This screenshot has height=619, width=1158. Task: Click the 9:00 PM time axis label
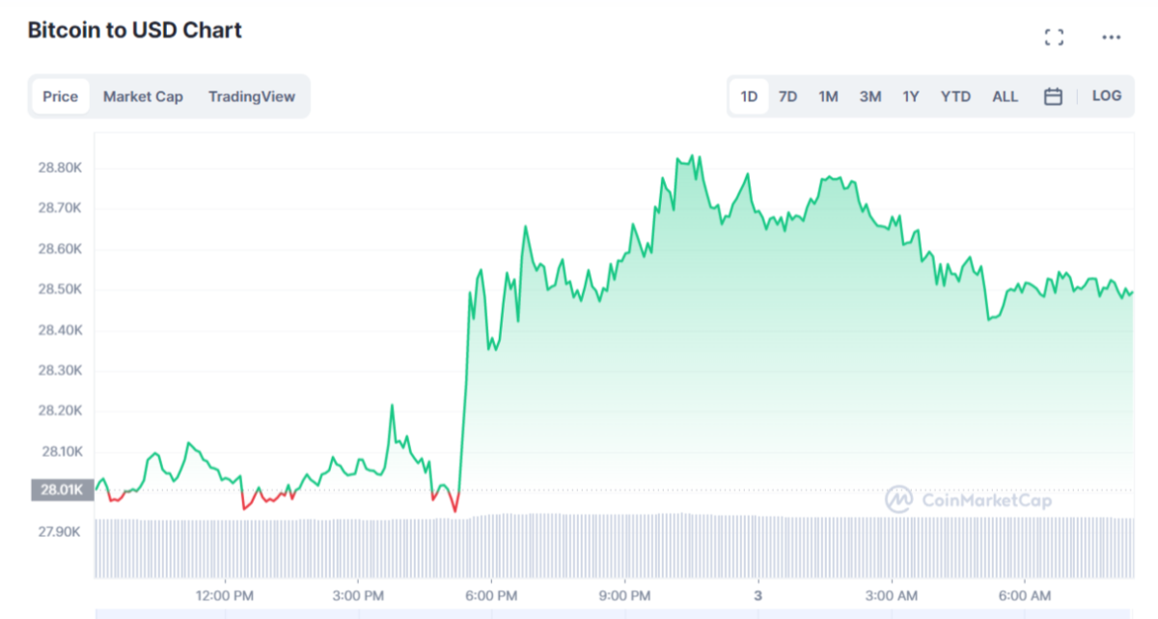pyautogui.click(x=624, y=595)
